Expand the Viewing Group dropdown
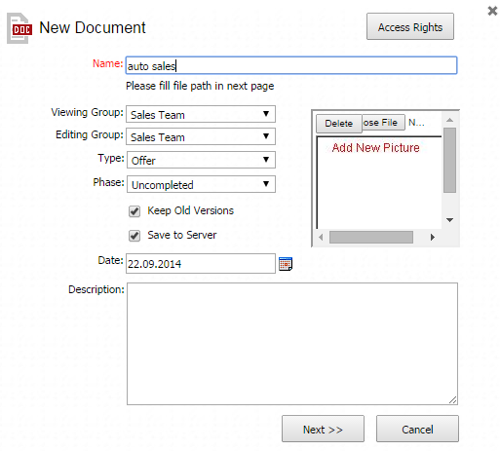The height and width of the screenshot is (451, 500). point(201,114)
